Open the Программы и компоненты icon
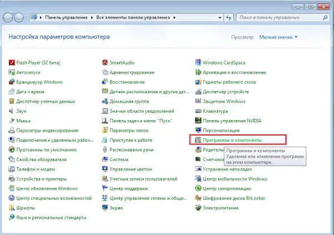 point(198,140)
